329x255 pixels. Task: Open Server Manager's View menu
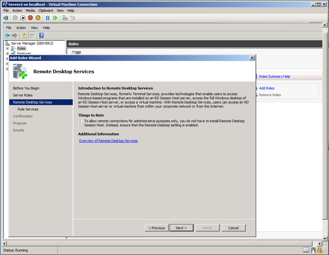[x=34, y=28]
